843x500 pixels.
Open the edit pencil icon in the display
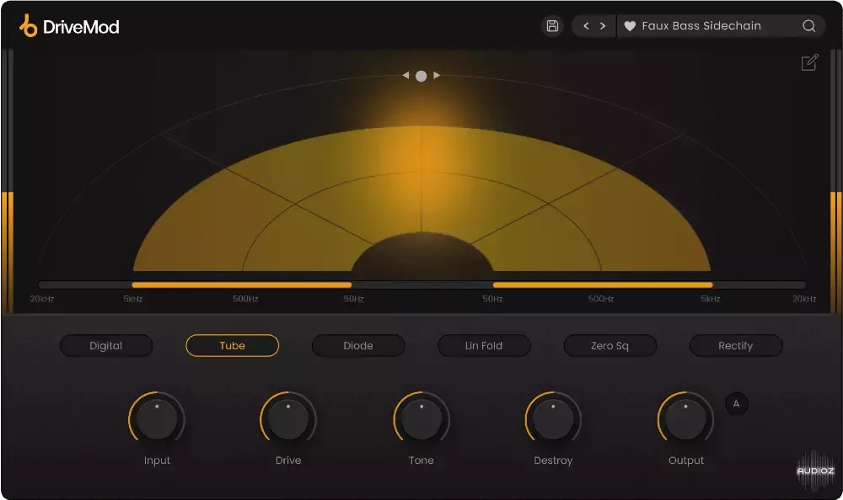point(809,63)
